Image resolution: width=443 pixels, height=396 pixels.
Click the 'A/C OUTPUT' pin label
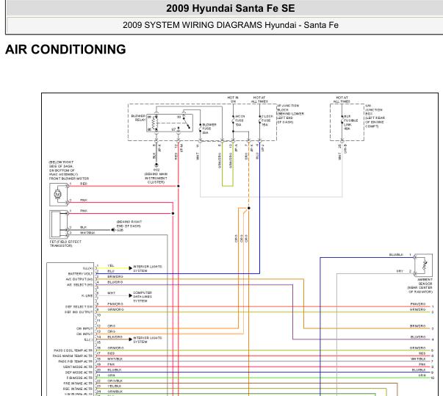[79, 279]
